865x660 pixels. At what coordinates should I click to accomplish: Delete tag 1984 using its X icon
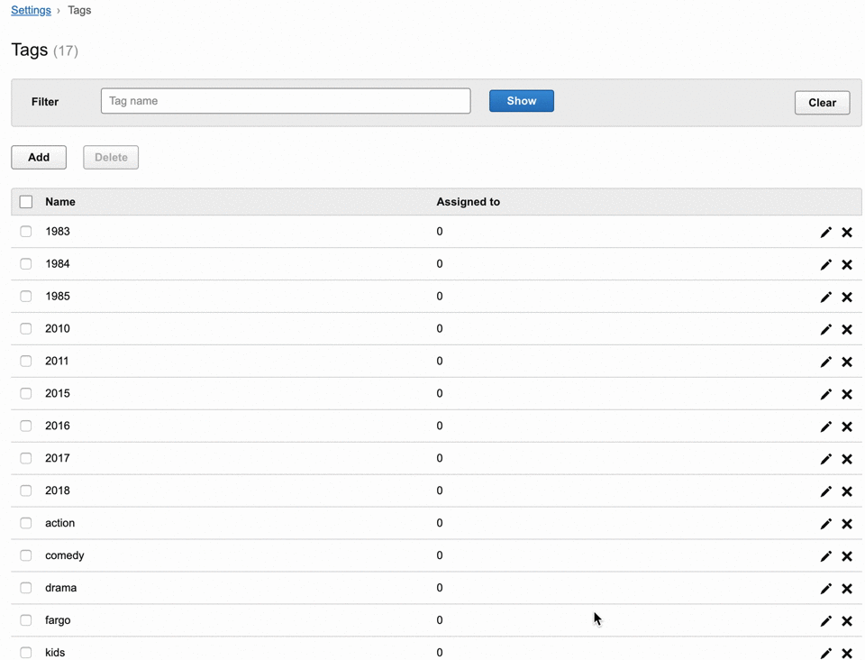click(x=847, y=264)
